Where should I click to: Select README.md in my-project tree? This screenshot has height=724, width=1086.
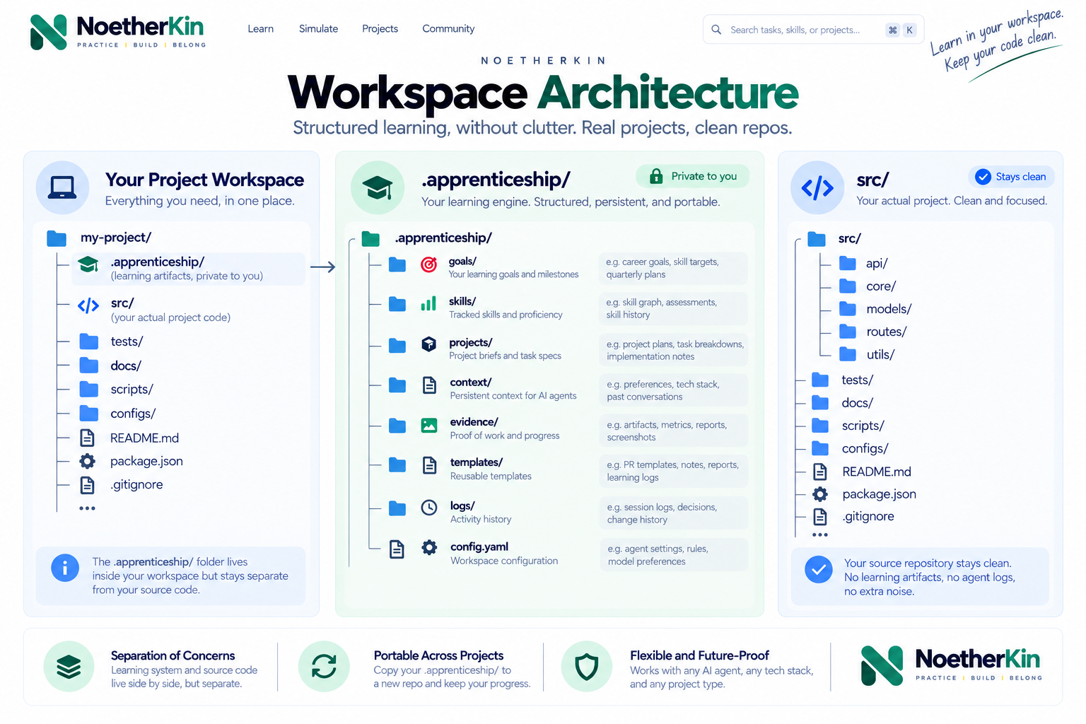(129, 438)
